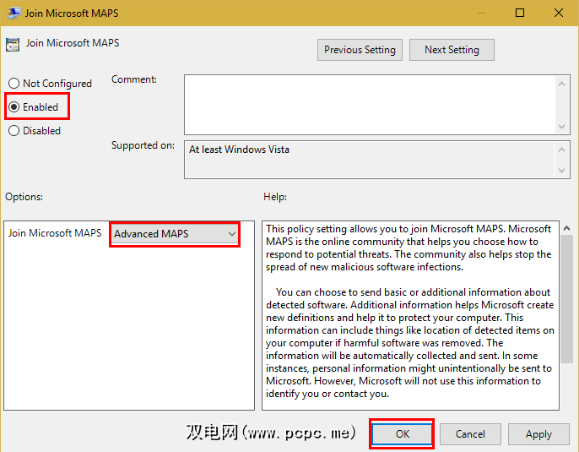Click the Help pane scrollbar thumb
Image resolution: width=579 pixels, height=452 pixels.
pyautogui.click(x=567, y=299)
